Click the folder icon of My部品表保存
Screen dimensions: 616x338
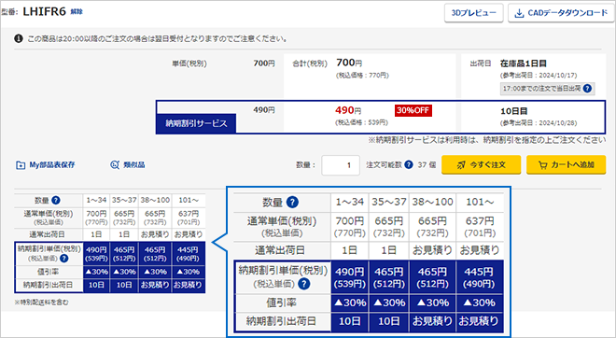pyautogui.click(x=21, y=165)
